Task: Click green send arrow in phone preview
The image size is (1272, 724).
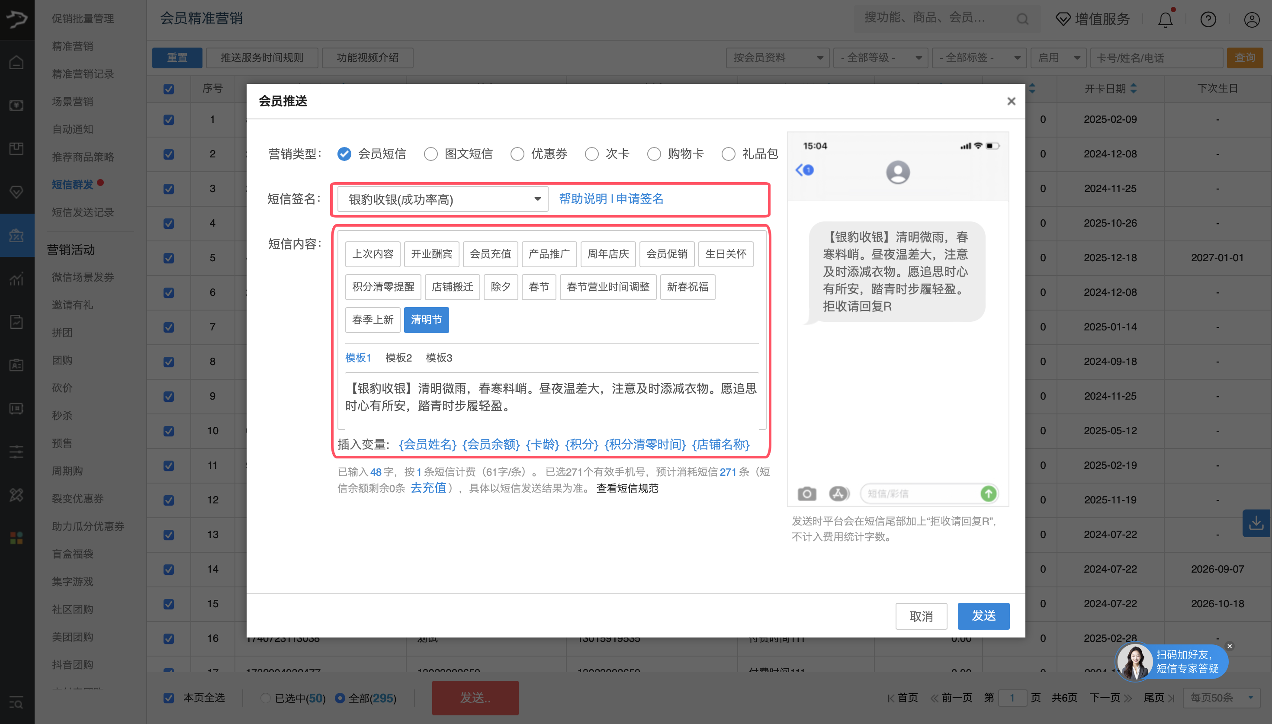Action: coord(988,493)
